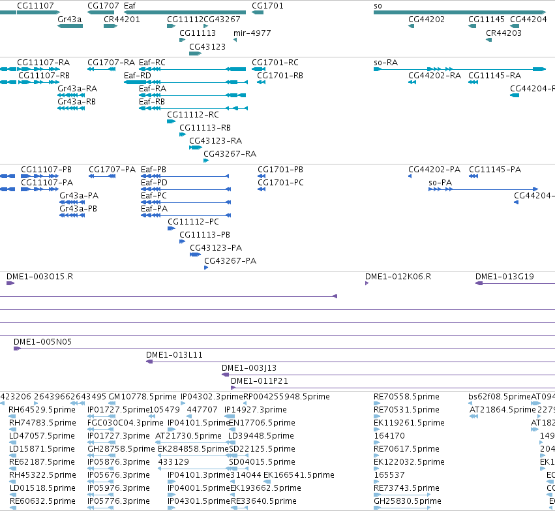The width and height of the screenshot is (555, 511).
Task: Select the DME1-005N05 clone label
Action: (x=42, y=342)
